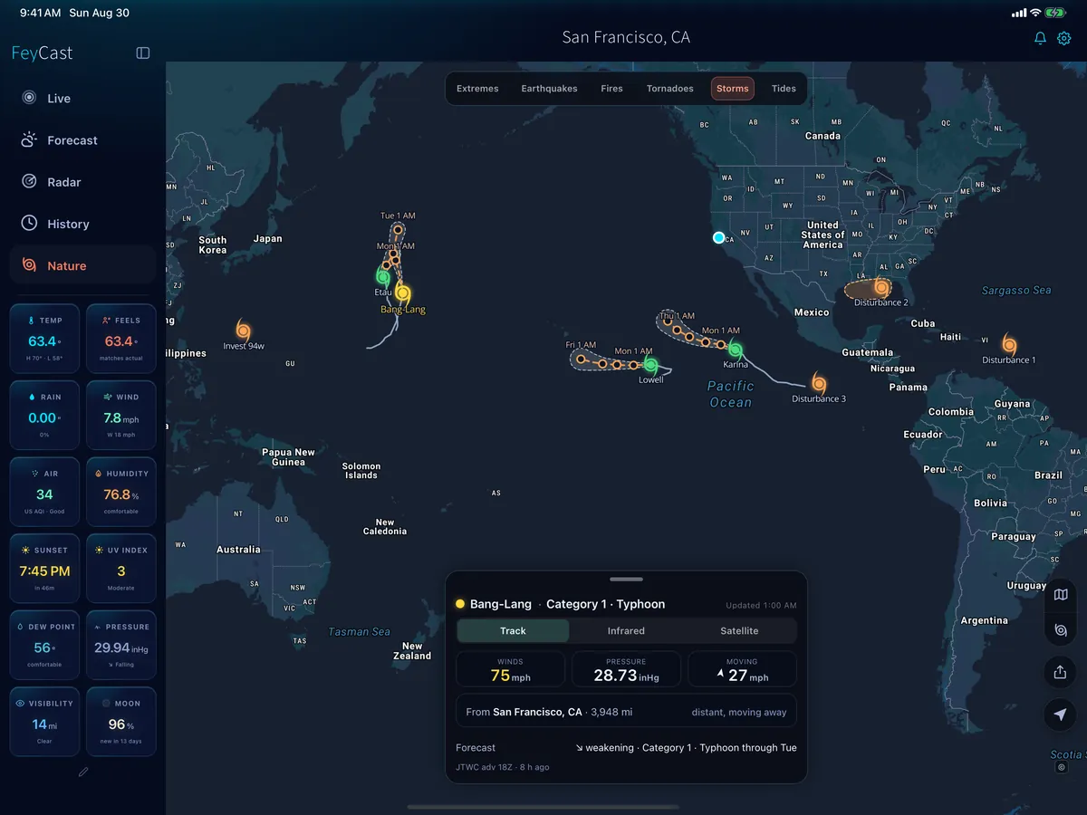Open notifications bell icon

tap(1040, 38)
